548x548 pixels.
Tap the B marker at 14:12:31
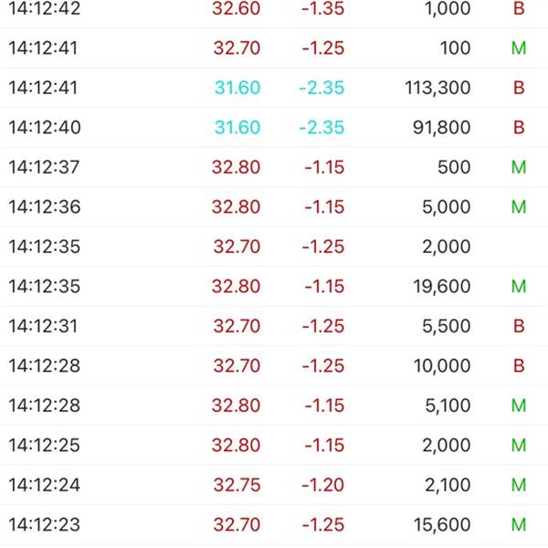pyautogui.click(x=519, y=326)
